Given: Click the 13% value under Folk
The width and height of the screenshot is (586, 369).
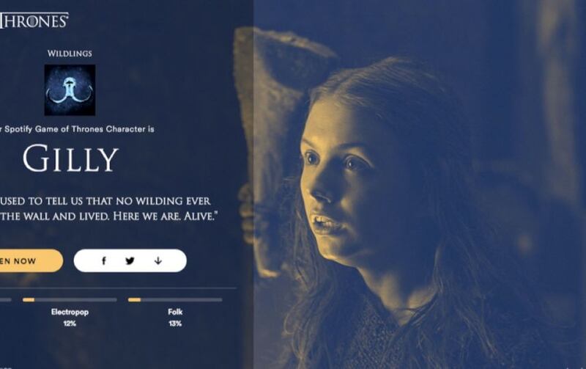Looking at the screenshot, I should pyautogui.click(x=175, y=324).
